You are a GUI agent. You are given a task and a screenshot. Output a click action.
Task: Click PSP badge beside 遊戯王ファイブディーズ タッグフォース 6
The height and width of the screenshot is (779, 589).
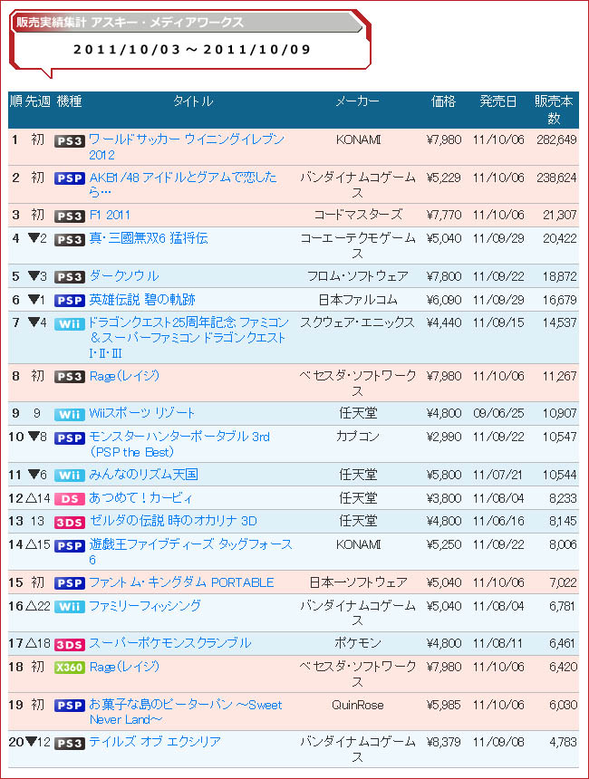70,545
